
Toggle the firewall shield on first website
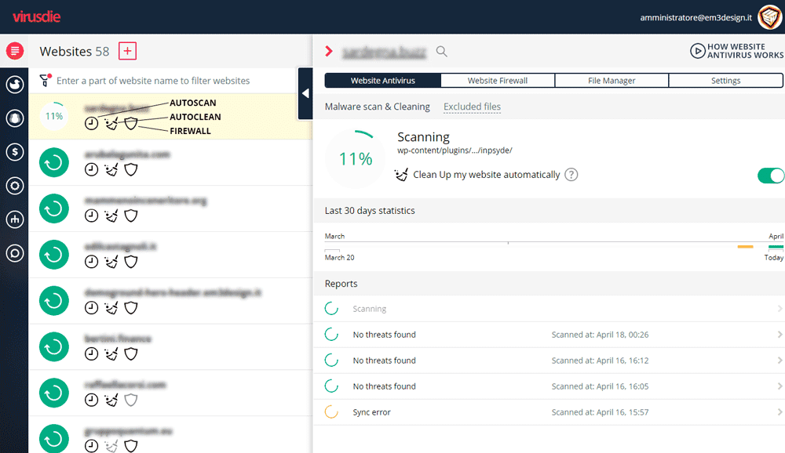click(131, 123)
